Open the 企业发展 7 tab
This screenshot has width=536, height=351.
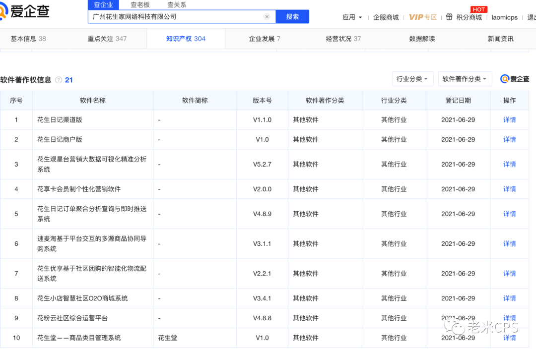(265, 39)
